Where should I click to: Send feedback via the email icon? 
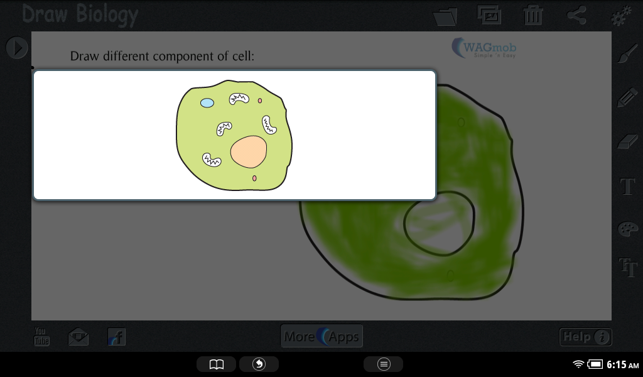click(x=78, y=336)
